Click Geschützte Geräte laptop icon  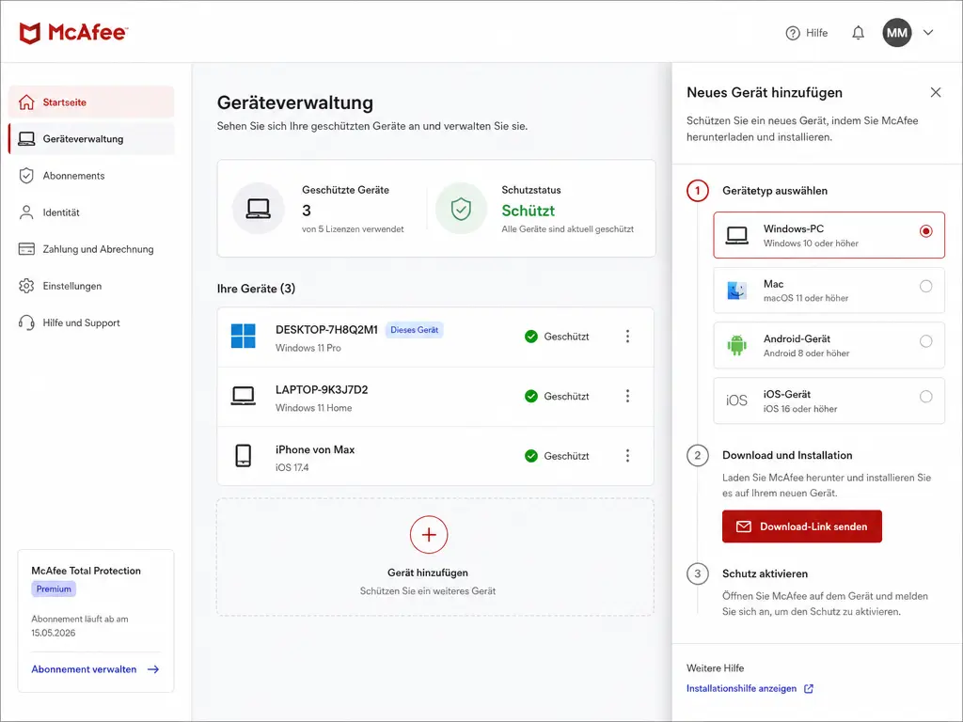pyautogui.click(x=258, y=209)
